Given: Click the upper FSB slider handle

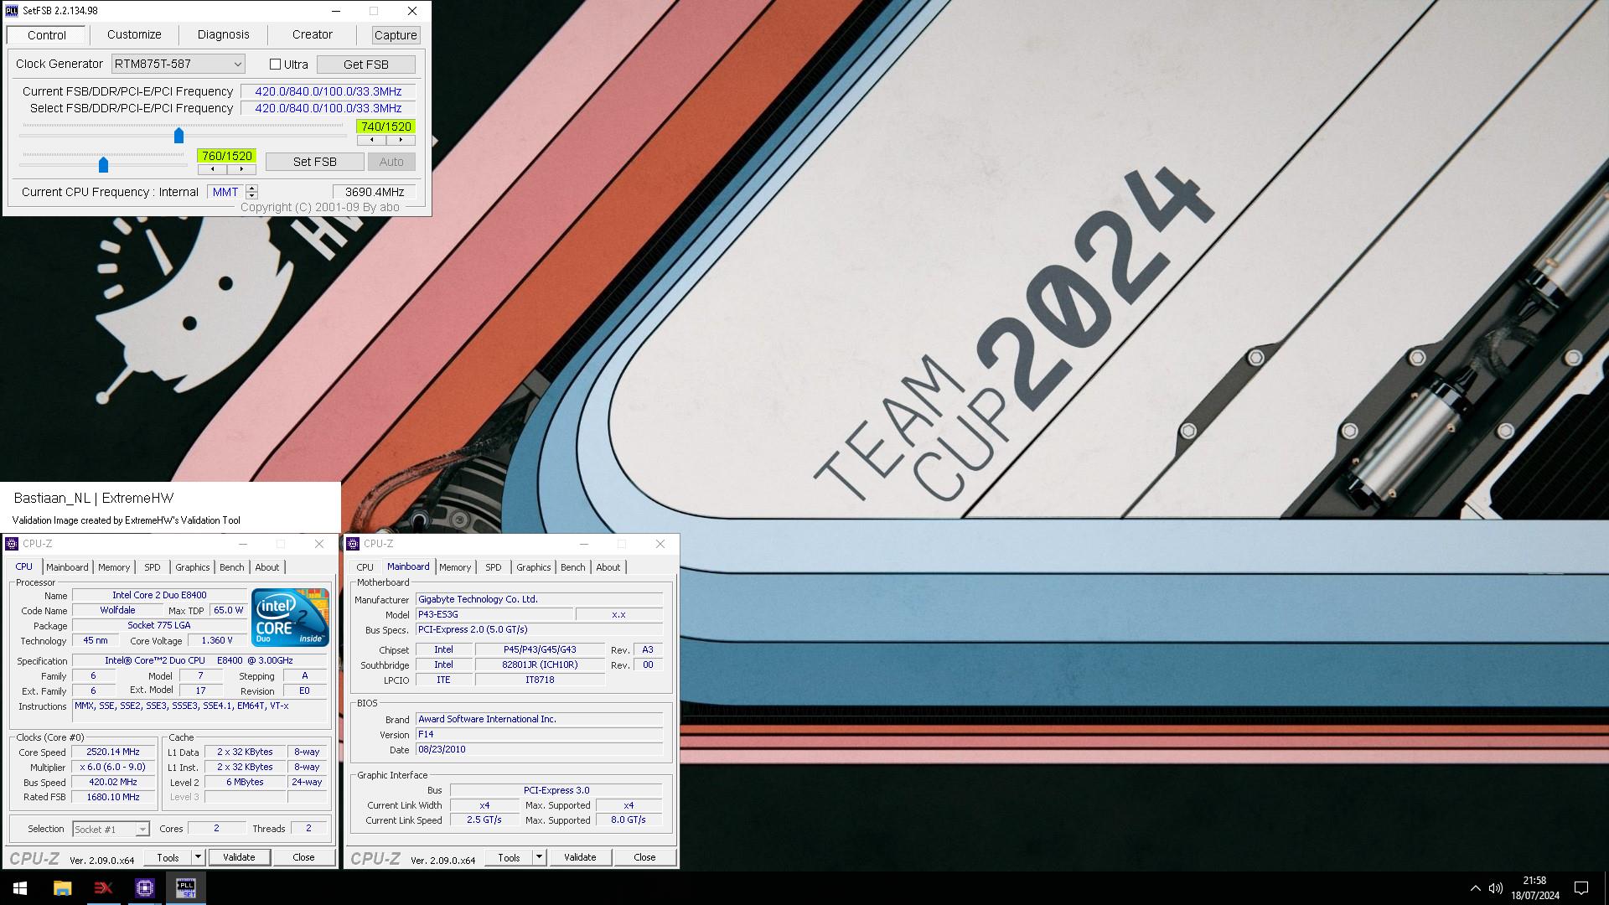Looking at the screenshot, I should 178,135.
